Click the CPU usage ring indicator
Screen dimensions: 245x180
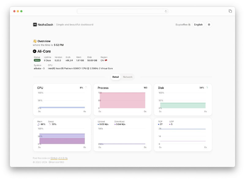click(86, 88)
